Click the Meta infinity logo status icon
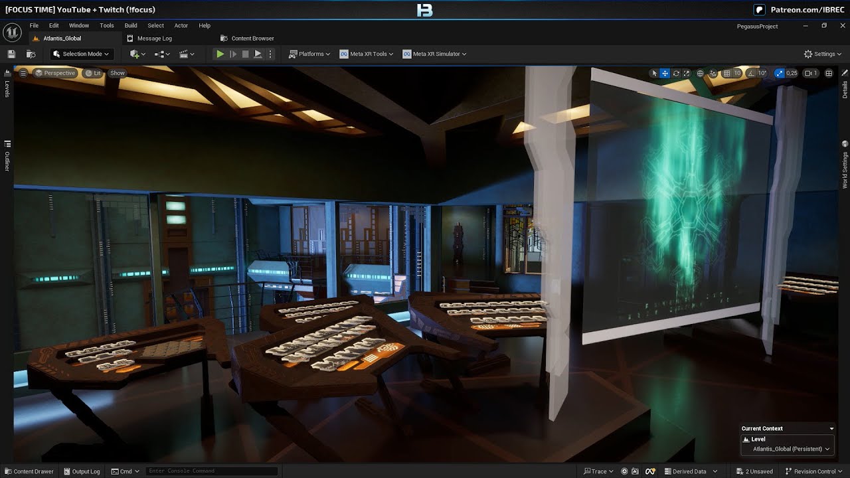The width and height of the screenshot is (850, 478). 651,471
